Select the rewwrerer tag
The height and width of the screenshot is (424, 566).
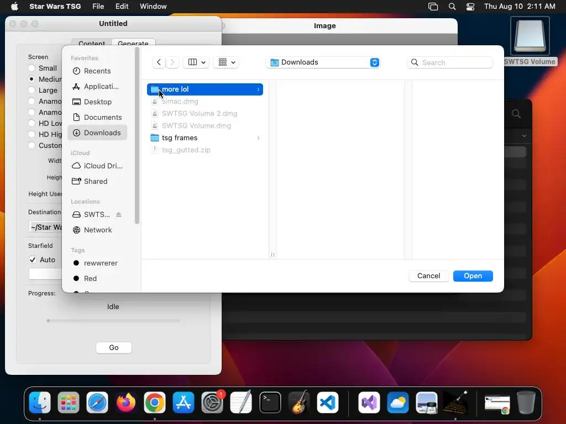pyautogui.click(x=97, y=263)
